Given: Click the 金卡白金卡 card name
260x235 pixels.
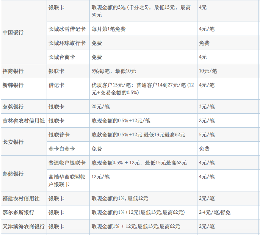Looking at the screenshot, I should [61, 149].
